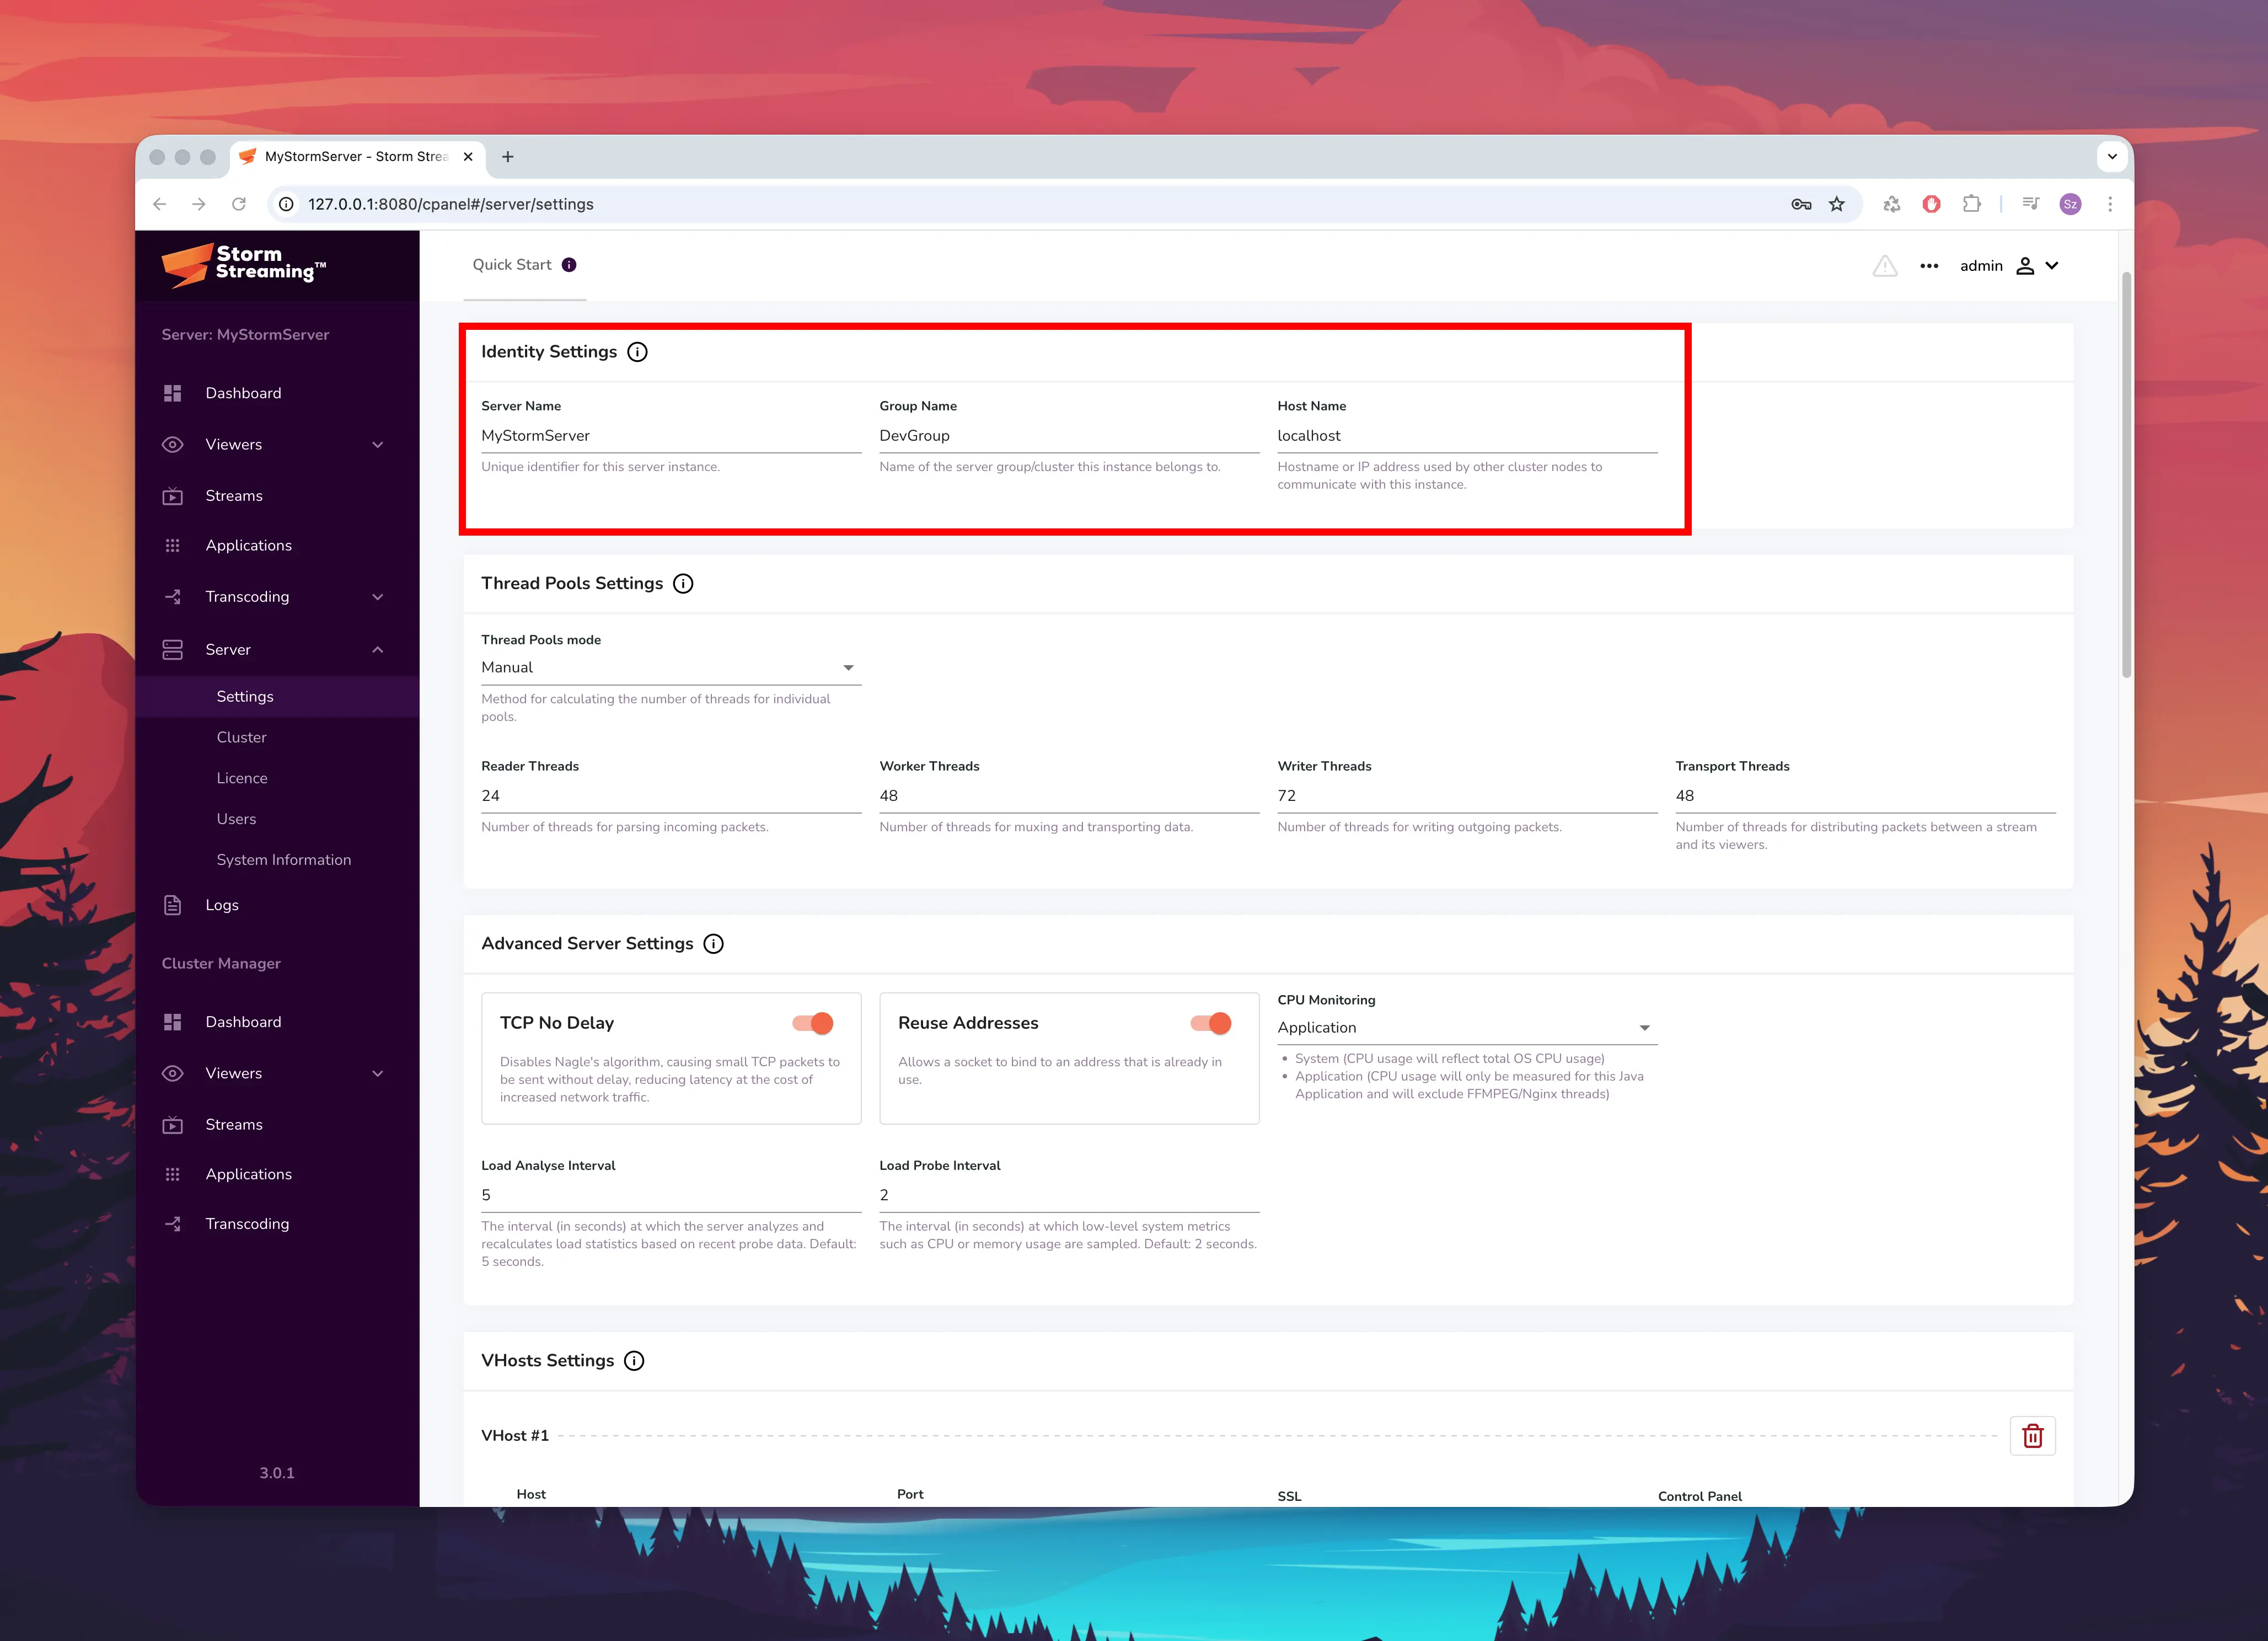Click Advanced Server Settings info icon
Image resolution: width=2268 pixels, height=1641 pixels.
pyautogui.click(x=713, y=944)
